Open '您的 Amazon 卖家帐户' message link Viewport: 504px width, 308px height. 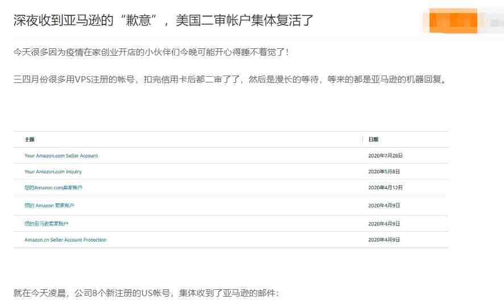tap(49, 206)
